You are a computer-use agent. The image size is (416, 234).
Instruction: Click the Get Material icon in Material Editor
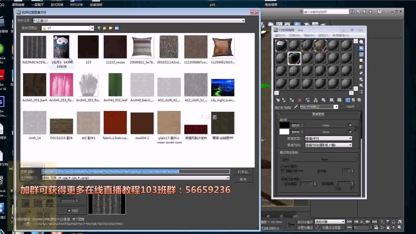278,100
